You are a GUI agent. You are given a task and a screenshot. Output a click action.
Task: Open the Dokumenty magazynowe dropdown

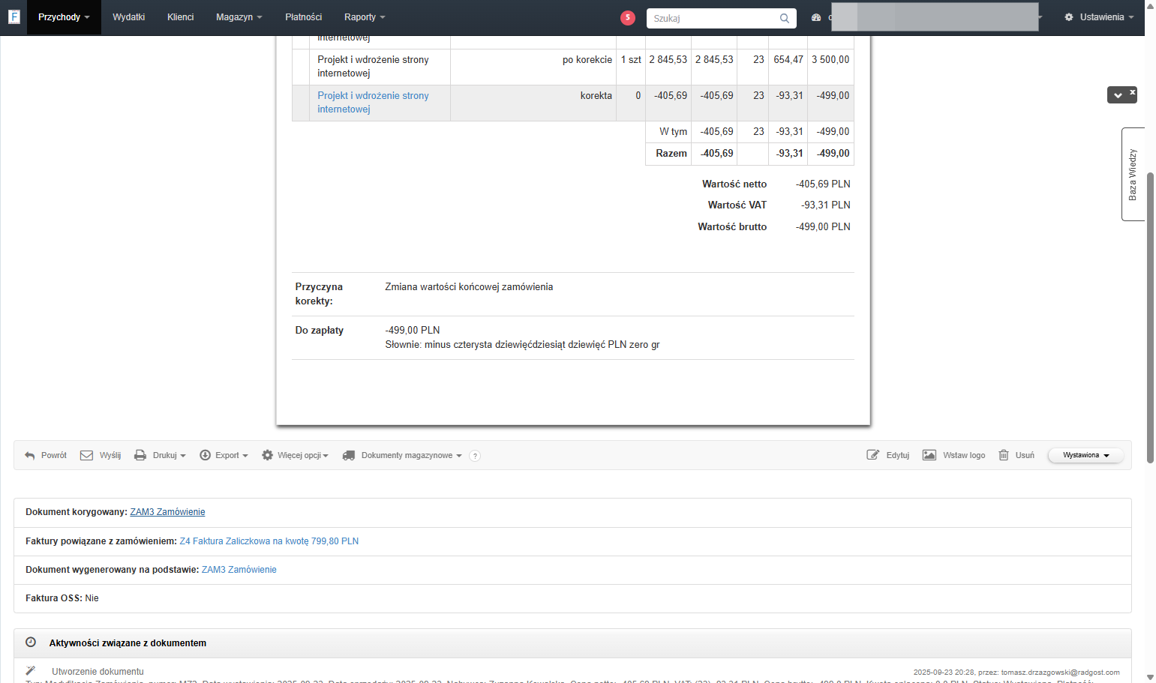pyautogui.click(x=402, y=455)
